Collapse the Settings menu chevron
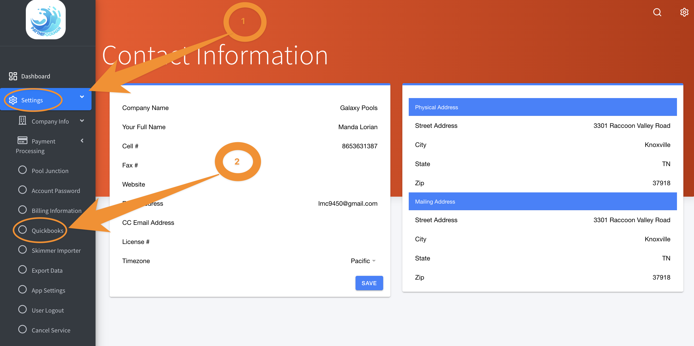Screen dimensions: 694x346 pos(82,97)
